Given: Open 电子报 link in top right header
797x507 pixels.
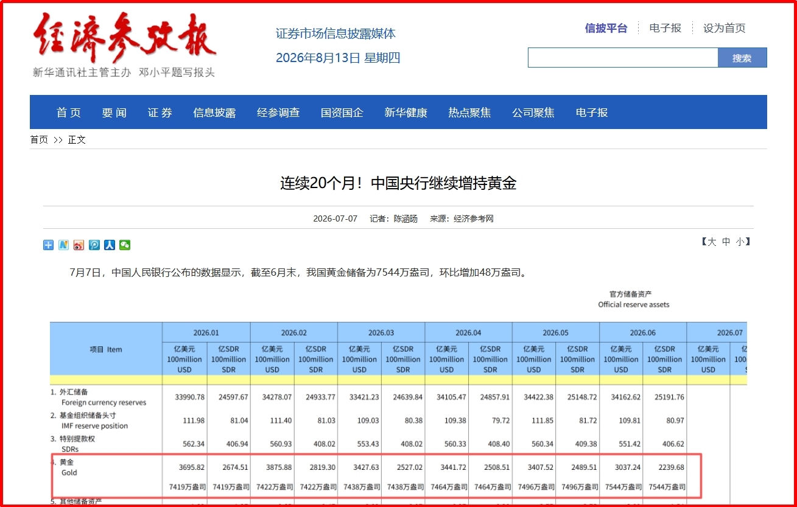Looking at the screenshot, I should (665, 28).
